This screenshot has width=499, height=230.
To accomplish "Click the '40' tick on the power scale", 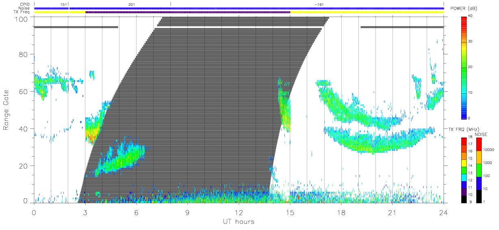I will tap(471, 16).
